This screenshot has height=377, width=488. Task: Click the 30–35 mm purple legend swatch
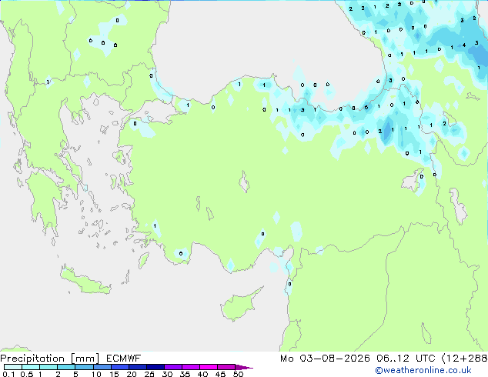pos(173,367)
